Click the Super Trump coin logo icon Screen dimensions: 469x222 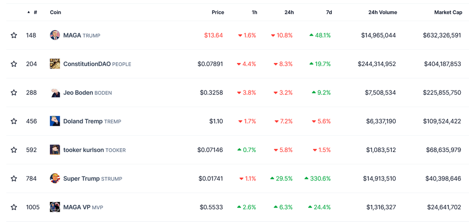[x=55, y=178]
